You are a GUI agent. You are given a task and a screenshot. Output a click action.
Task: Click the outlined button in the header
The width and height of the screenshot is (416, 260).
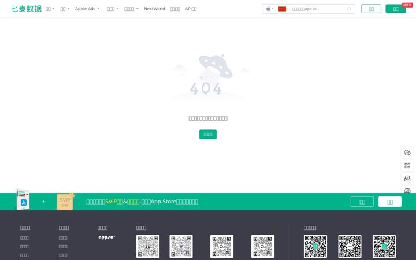coord(371,9)
